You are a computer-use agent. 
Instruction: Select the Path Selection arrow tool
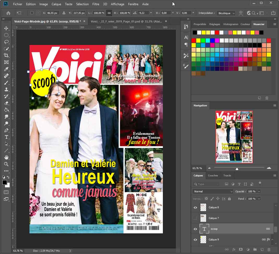click(x=6, y=144)
